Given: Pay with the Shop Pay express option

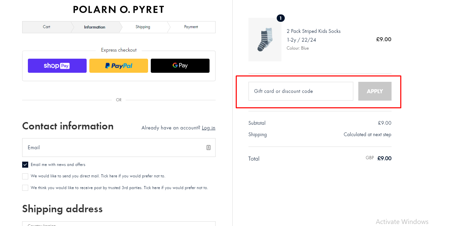Looking at the screenshot, I should pos(57,66).
